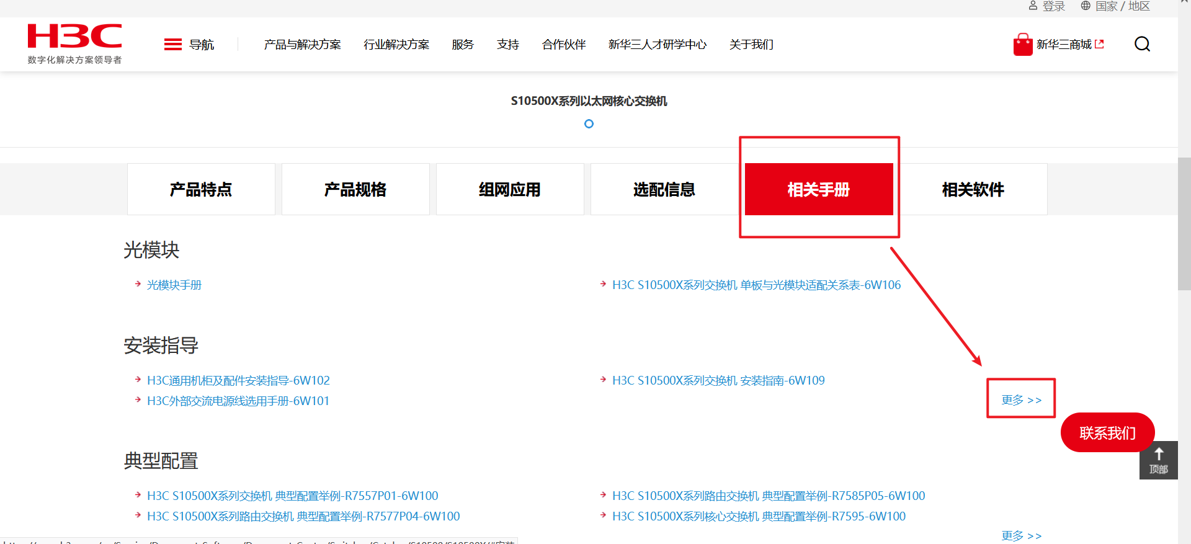Image resolution: width=1191 pixels, height=544 pixels.
Task: Open the 关于我们 menu
Action: click(751, 45)
